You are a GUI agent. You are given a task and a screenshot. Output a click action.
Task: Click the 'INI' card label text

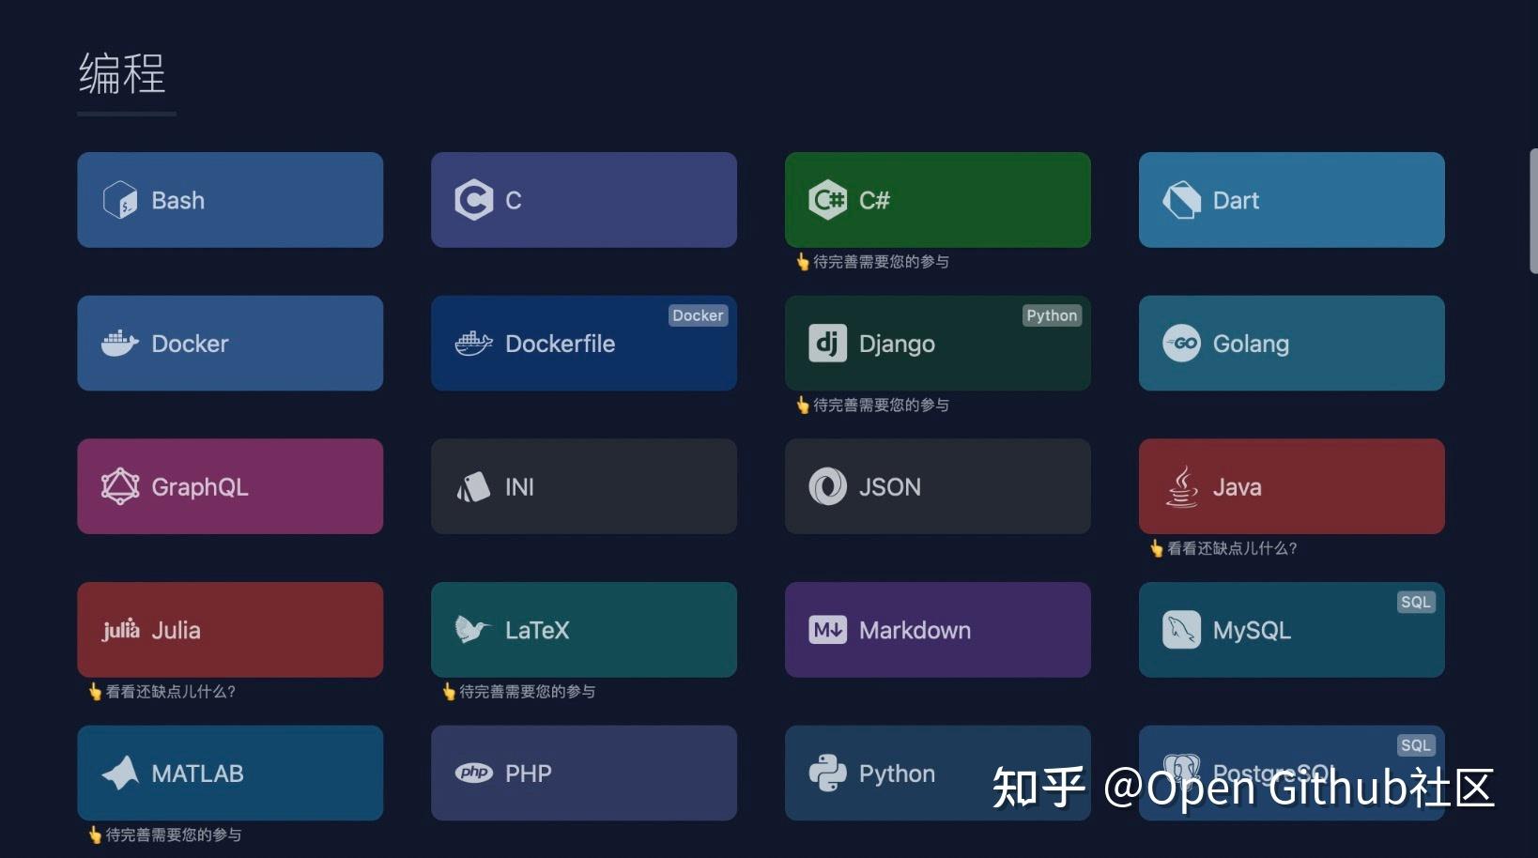[x=519, y=486]
